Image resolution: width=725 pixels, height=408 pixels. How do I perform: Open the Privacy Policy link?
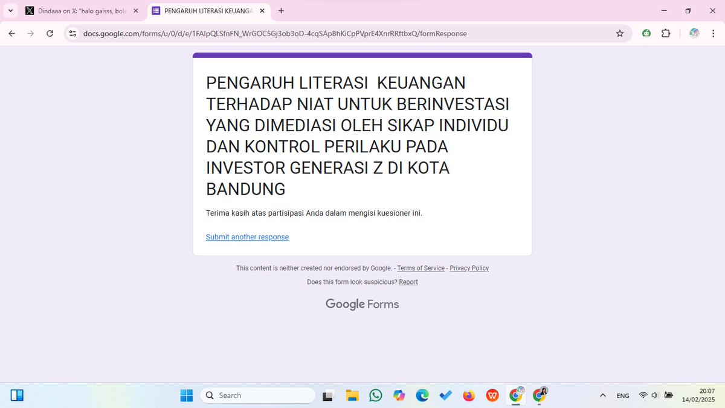click(x=469, y=268)
